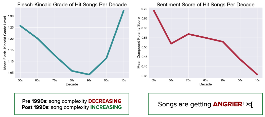The height and width of the screenshot is (117, 265).
Task: Click the 0.70 tick on the sentiment chart
Action: [x=144, y=9]
